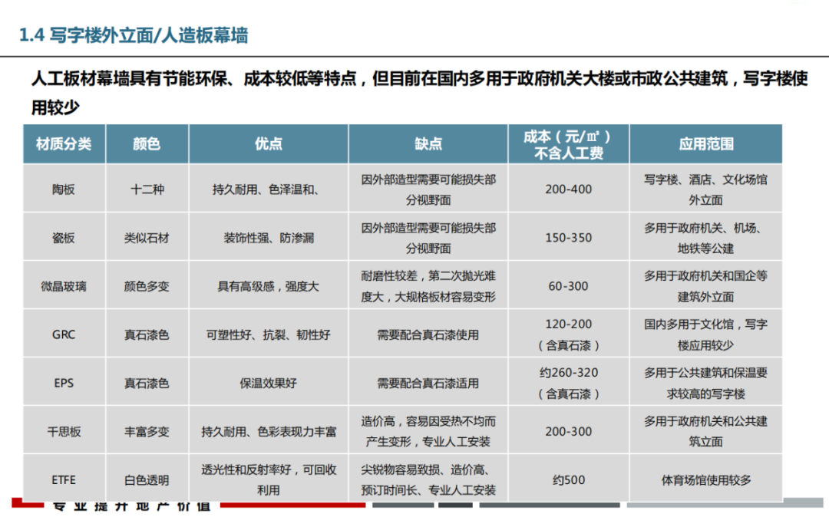
Task: Select the '需要配合真石漆使用' cell
Action: (428, 334)
